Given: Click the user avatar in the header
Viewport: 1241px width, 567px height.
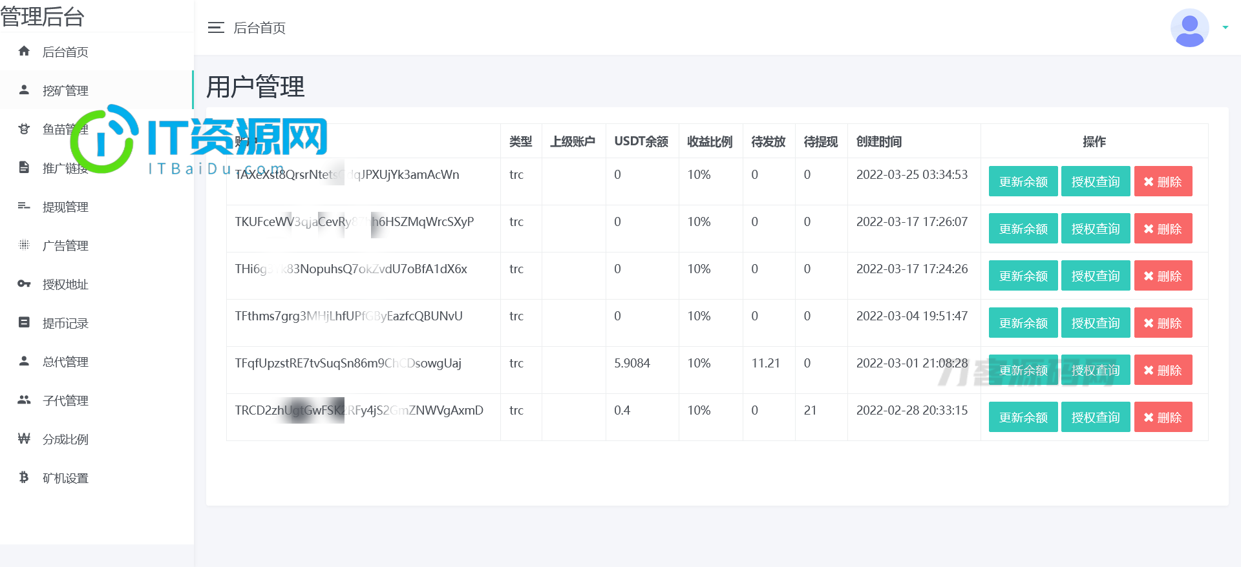Looking at the screenshot, I should pyautogui.click(x=1190, y=28).
